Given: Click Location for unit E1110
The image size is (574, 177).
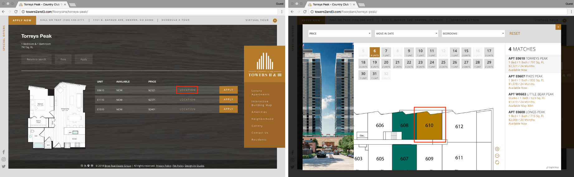Looking at the screenshot, I should [188, 100].
